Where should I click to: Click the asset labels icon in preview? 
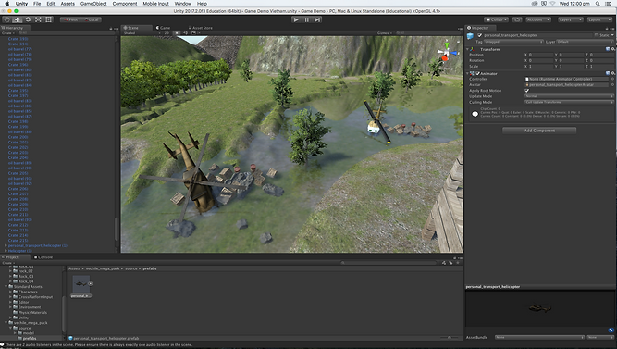[x=611, y=330]
